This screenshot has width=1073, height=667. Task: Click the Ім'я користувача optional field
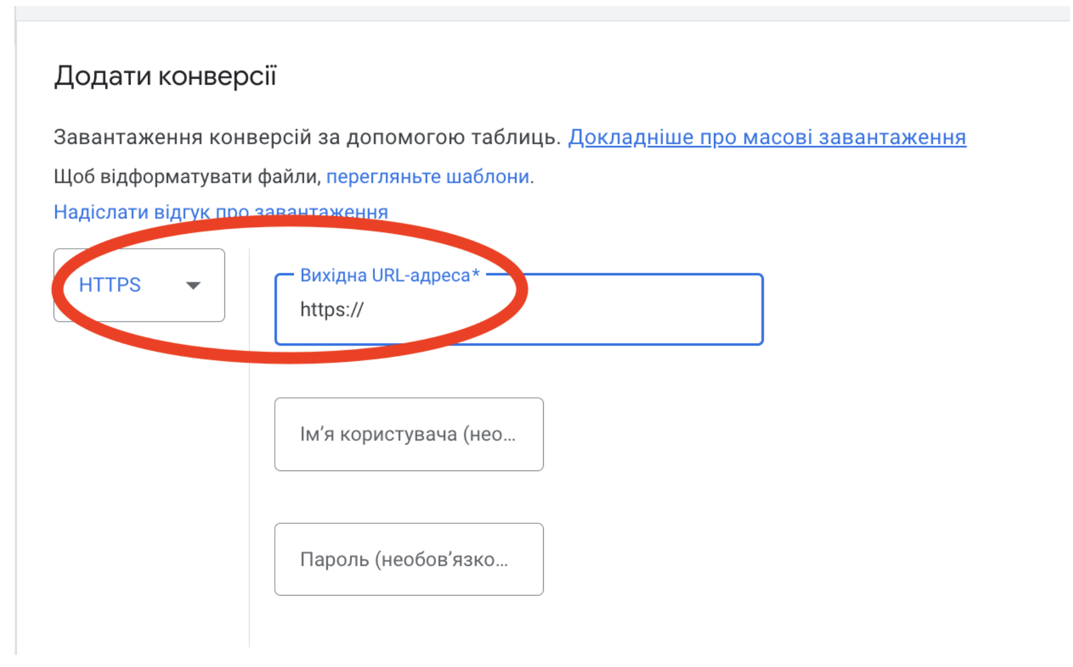[409, 434]
